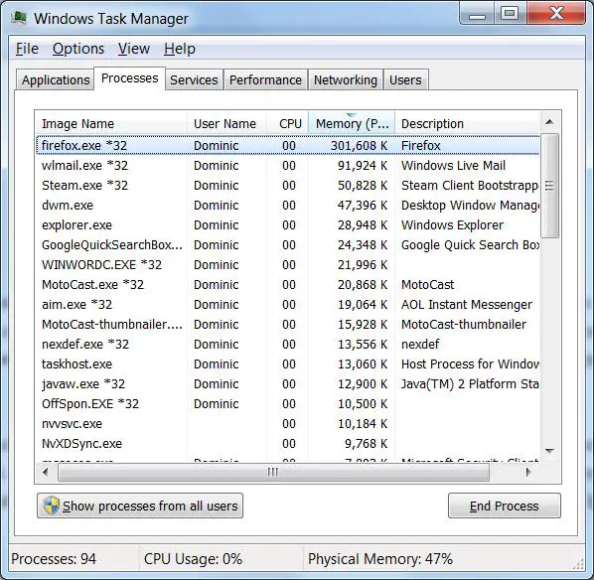Minimize the Task Manager window
Screen dimensions: 594x580
(x=477, y=14)
